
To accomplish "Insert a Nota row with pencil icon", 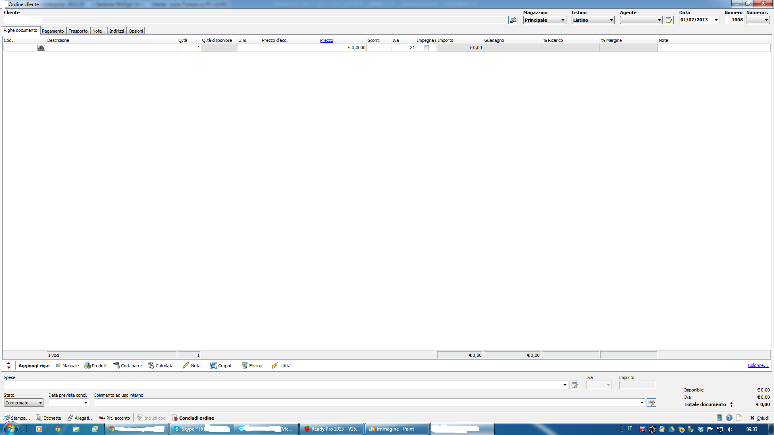I will tap(191, 366).
